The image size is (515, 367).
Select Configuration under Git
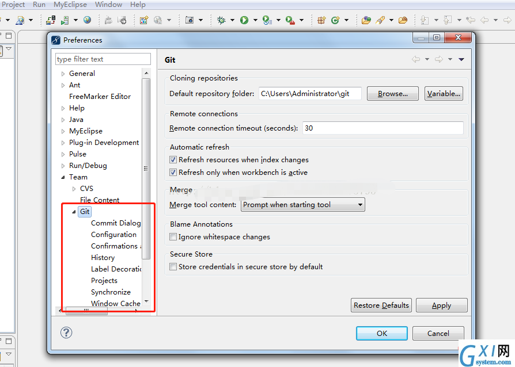click(113, 235)
